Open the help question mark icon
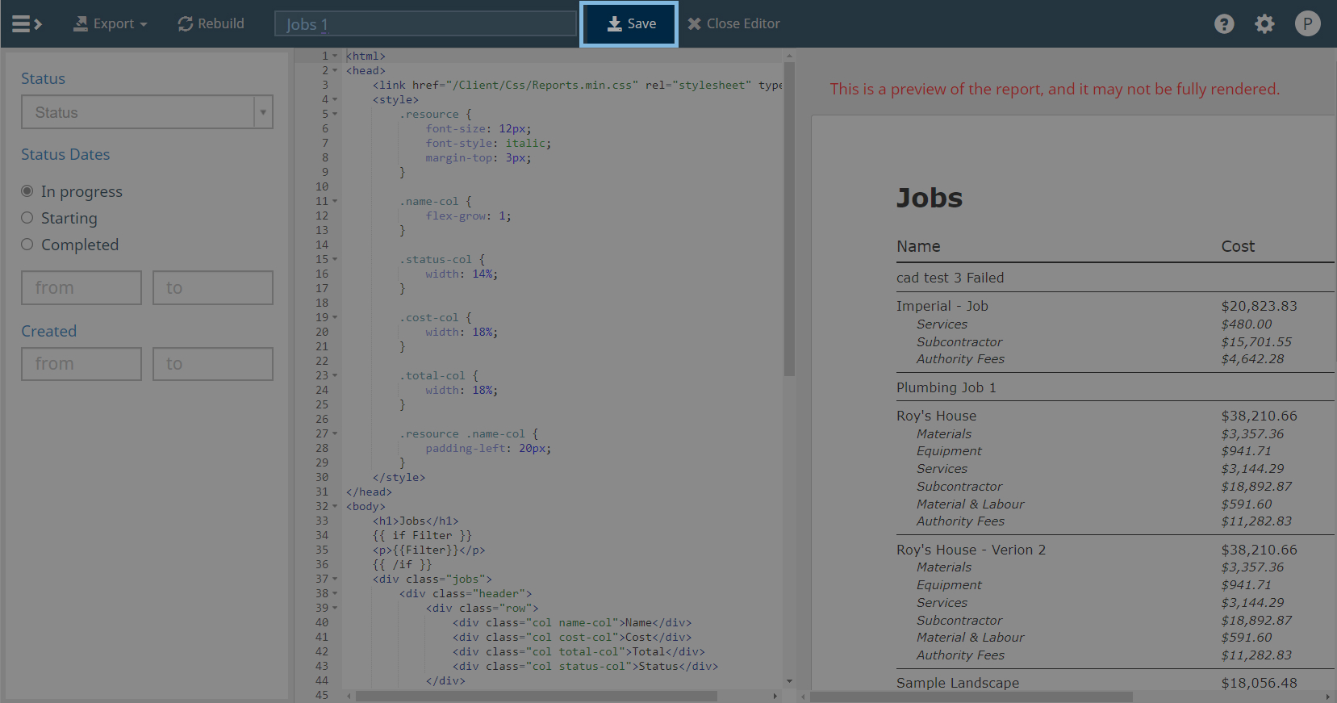This screenshot has height=703, width=1337. pyautogui.click(x=1224, y=23)
